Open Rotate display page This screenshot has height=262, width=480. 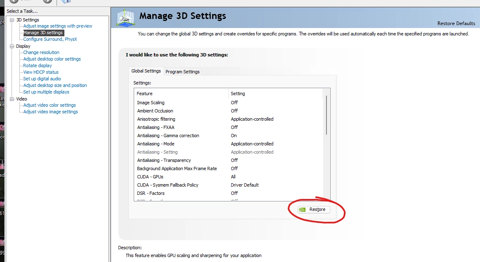37,65
